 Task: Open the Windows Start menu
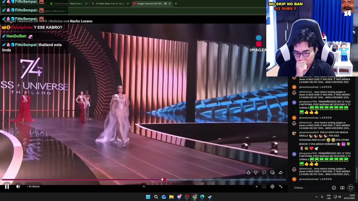[148, 197]
